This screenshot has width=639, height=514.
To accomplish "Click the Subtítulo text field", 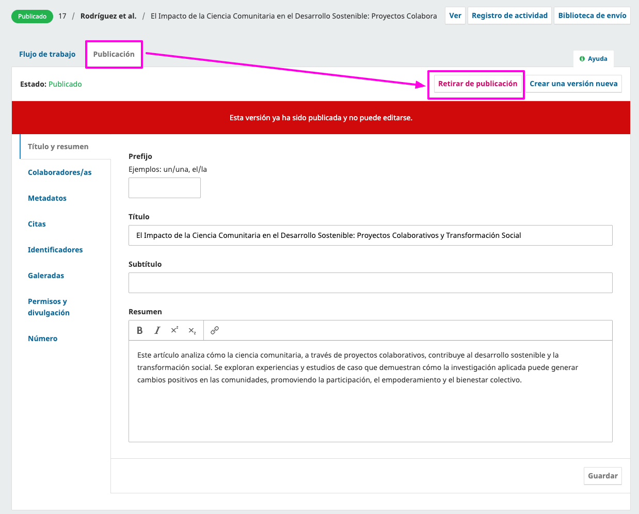I will pyautogui.click(x=370, y=283).
